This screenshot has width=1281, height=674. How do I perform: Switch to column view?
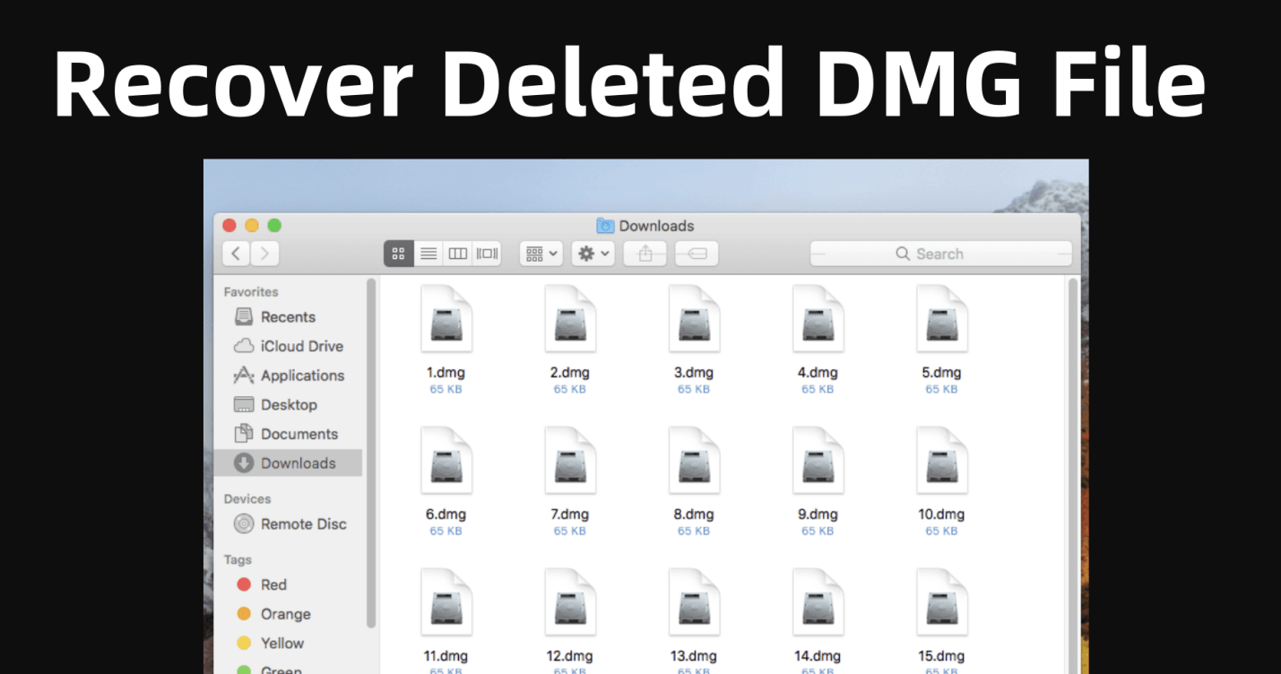[458, 254]
